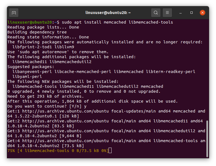Screen dimensions: 216x166
Task: Open the hamburger menu
Action: tap(167, 13)
